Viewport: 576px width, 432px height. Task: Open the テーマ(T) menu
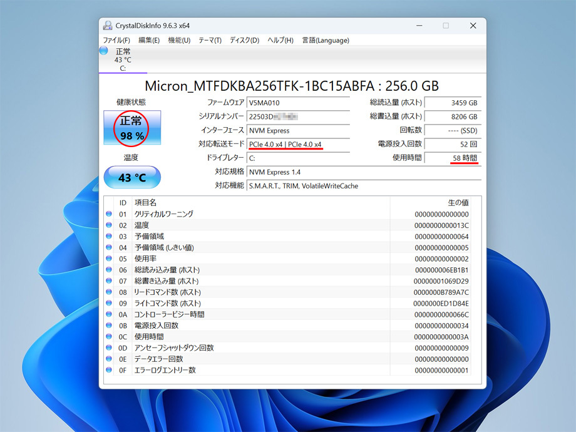[x=210, y=40]
